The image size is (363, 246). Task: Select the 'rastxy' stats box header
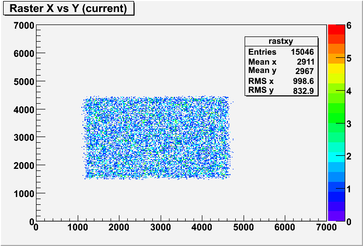click(281, 41)
